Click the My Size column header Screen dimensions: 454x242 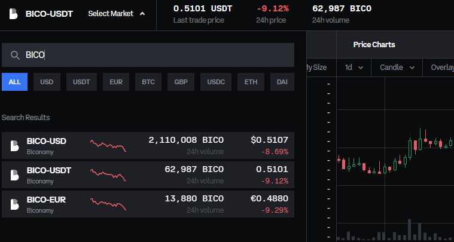(x=316, y=68)
